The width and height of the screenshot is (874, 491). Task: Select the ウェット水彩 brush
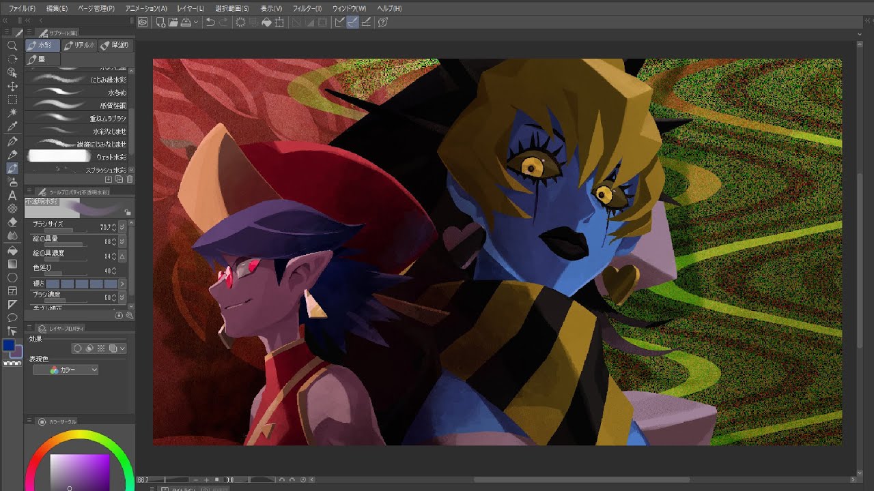(77, 157)
